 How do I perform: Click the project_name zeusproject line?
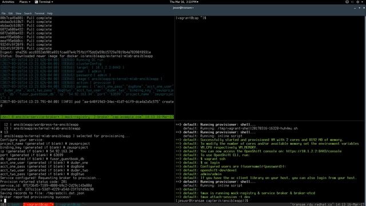click(x=45, y=144)
